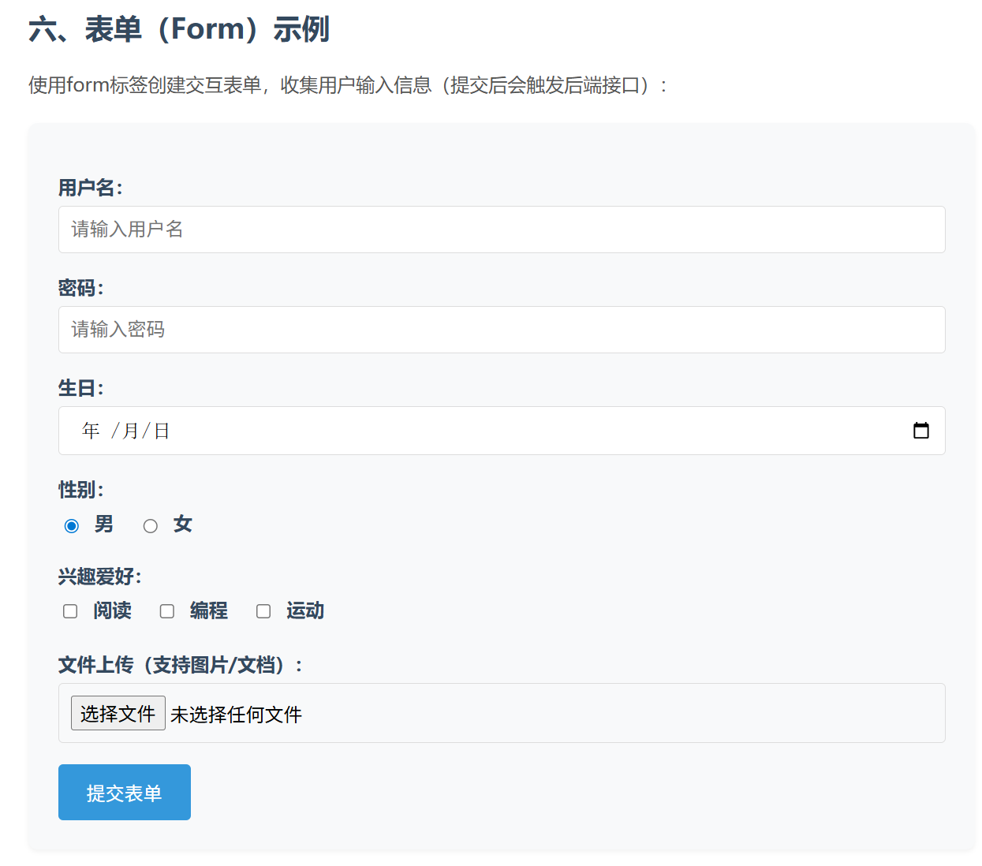
Task: Click the year segment of the birthday field
Action: coord(90,431)
